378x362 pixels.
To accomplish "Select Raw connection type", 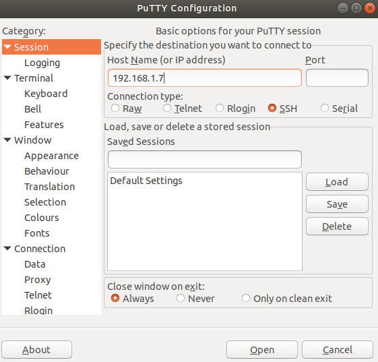I will 115,108.
